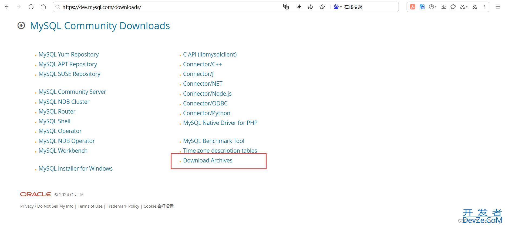505x226 pixels.
Task: Open Time zone description tables link
Action: click(220, 151)
